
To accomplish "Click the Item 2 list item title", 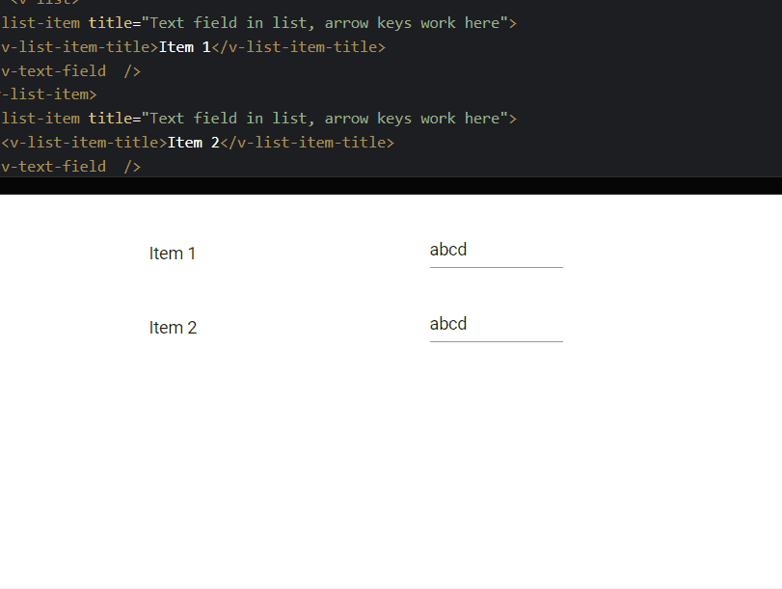I will [x=173, y=328].
